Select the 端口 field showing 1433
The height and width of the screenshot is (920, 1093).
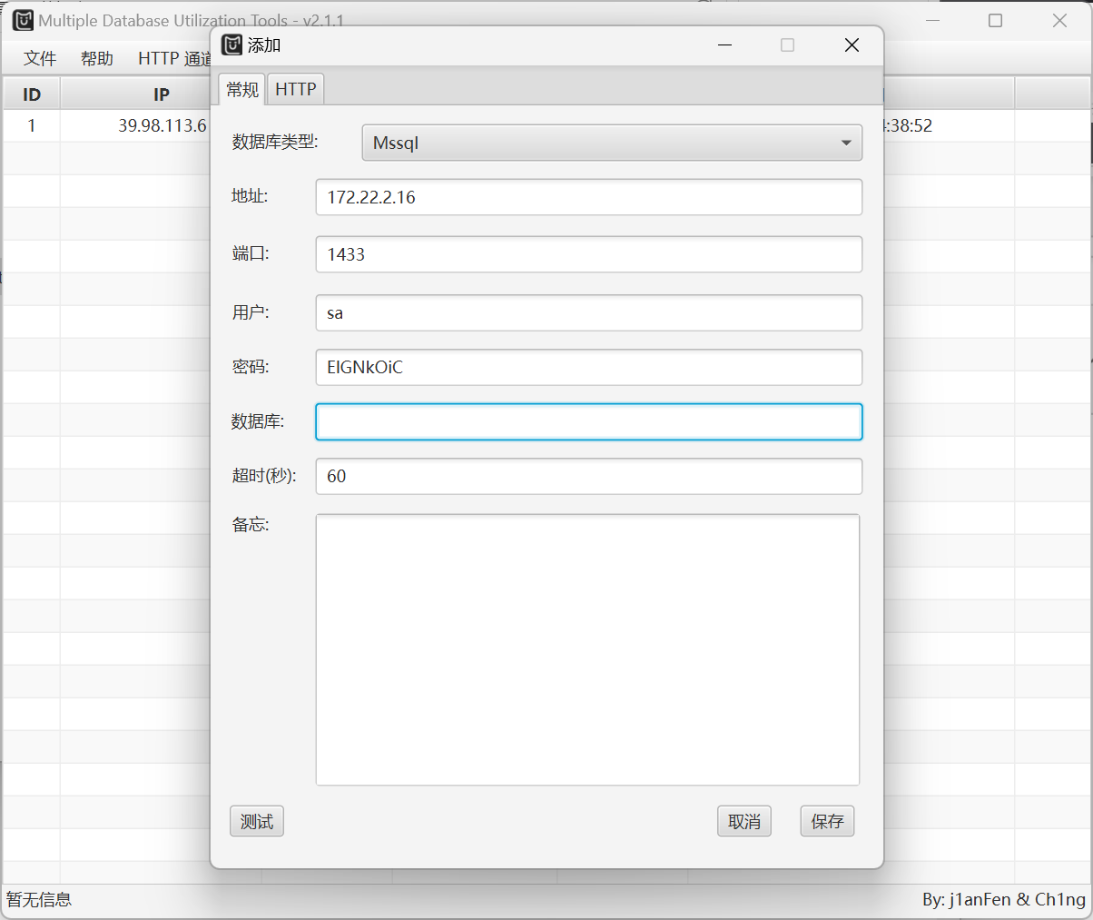[588, 254]
